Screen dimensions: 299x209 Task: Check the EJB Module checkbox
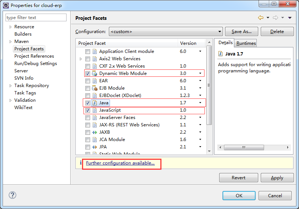(x=88, y=88)
